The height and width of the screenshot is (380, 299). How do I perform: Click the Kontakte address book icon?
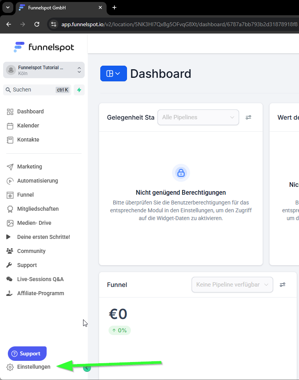point(10,140)
